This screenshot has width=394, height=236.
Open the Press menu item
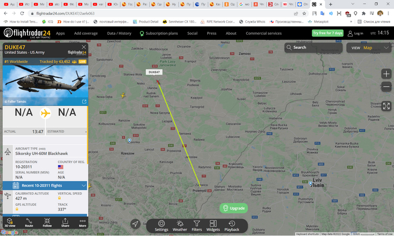(x=212, y=33)
